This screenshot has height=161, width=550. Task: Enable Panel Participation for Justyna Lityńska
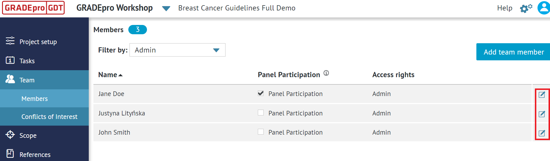(261, 113)
